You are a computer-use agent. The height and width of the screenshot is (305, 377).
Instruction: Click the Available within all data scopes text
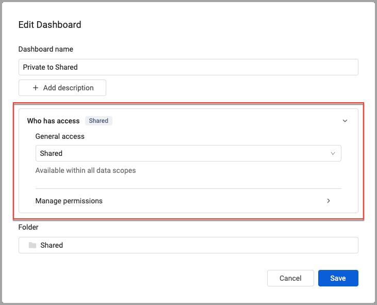[86, 170]
